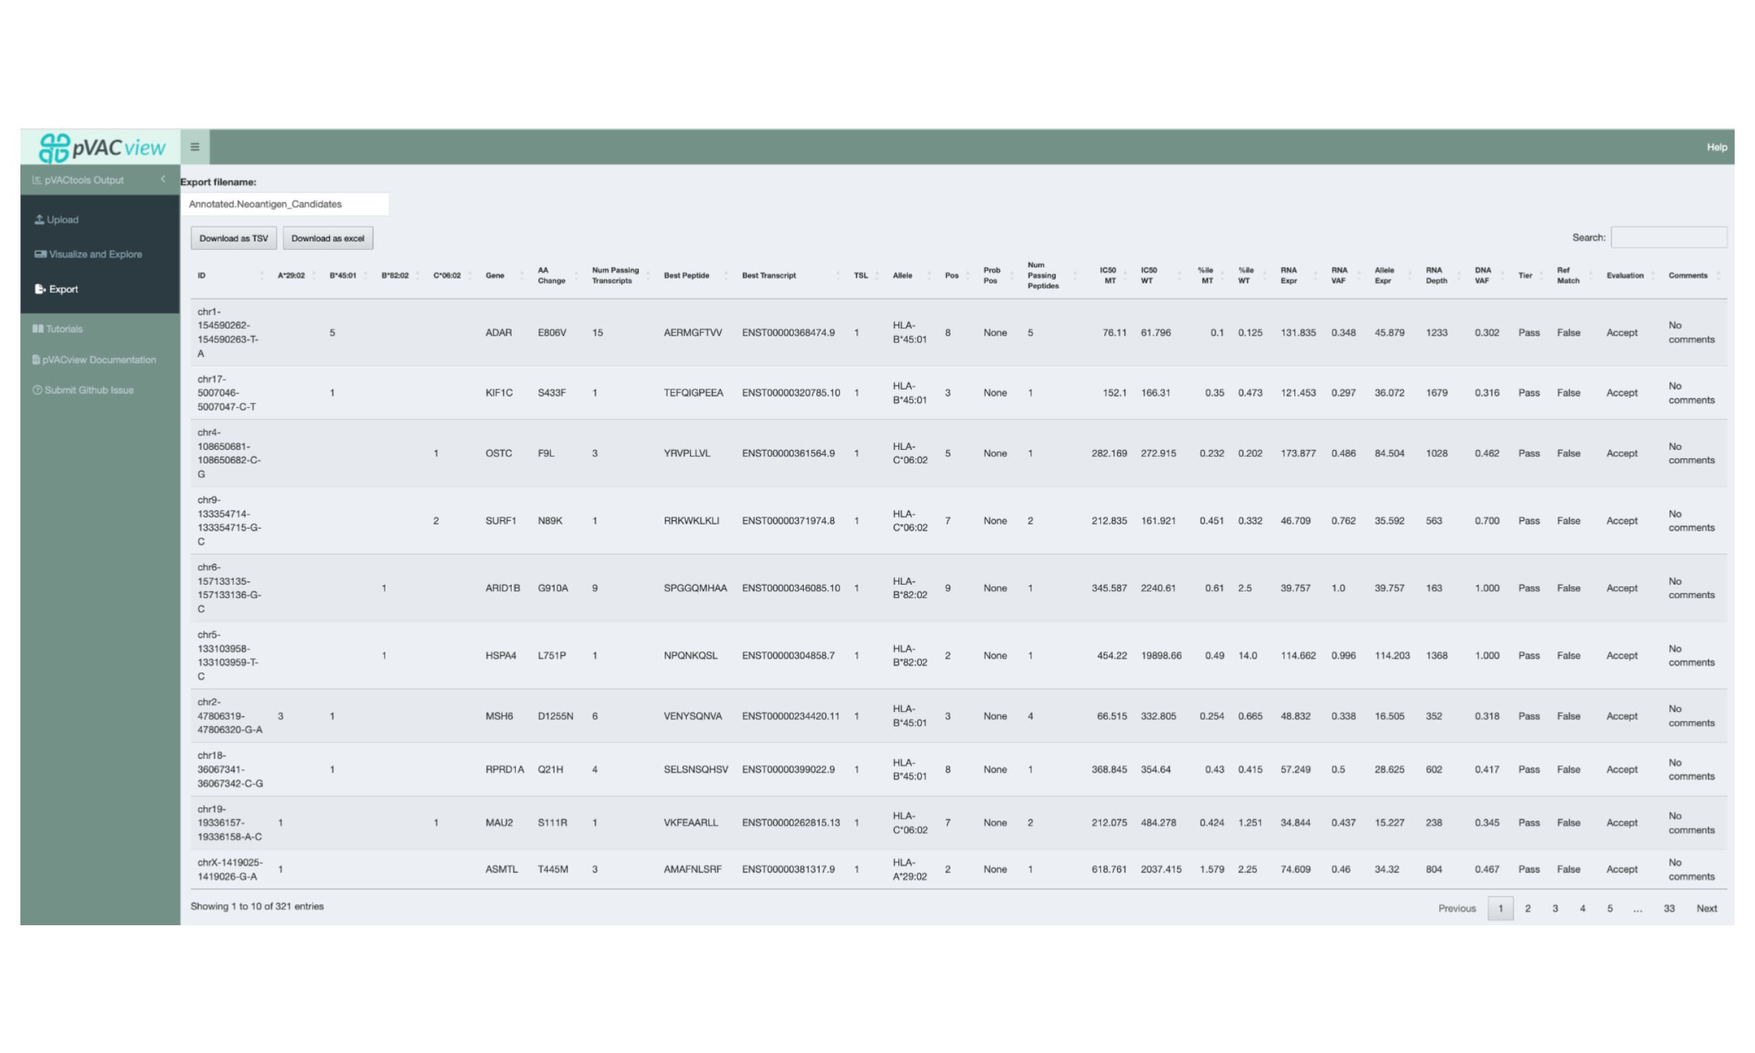Click the pVACview clover logo
Screen dimensions: 1755x1053
pos(54,146)
